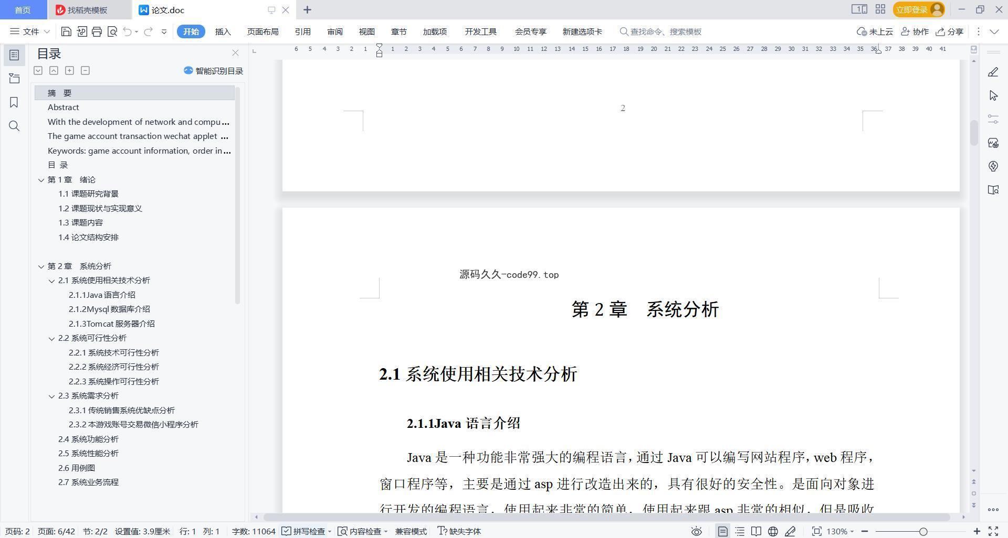Screen dimensions: 1008x538
Task: Toggle eye protection mode in status bar
Action: click(x=697, y=531)
